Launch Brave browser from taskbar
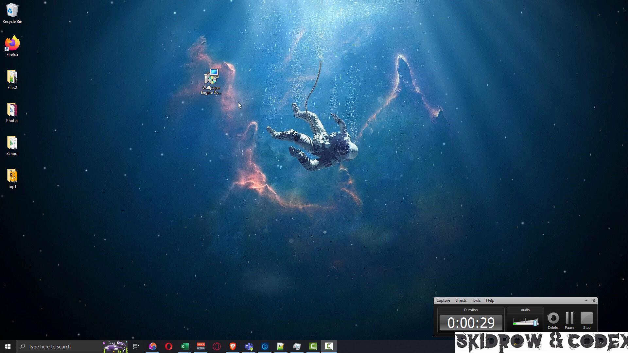Image resolution: width=628 pixels, height=353 pixels. pyautogui.click(x=233, y=346)
